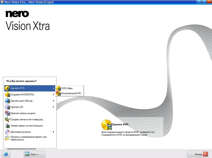
Task: Click the 'Дисковые утилиты' disc tools icon
Action: 7,132
